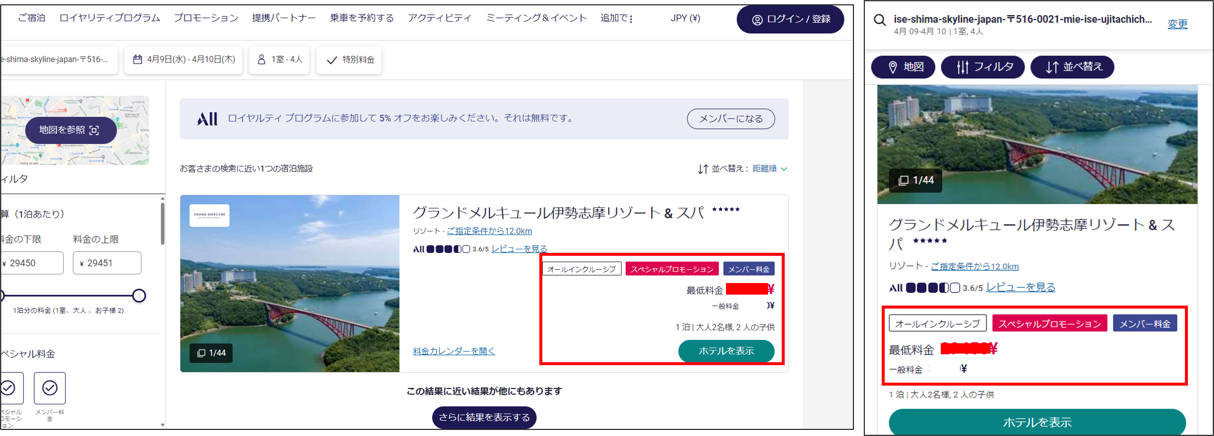Image resolution: width=1214 pixels, height=436 pixels.
Task: Open ミーティング＆イベント menu item
Action: [x=536, y=18]
